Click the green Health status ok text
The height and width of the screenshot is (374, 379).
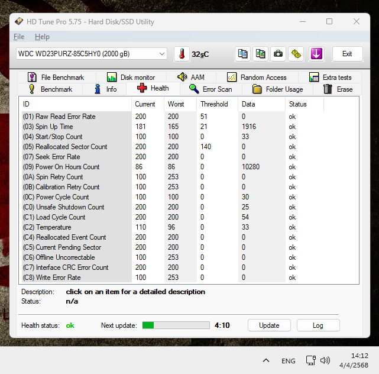pos(70,325)
